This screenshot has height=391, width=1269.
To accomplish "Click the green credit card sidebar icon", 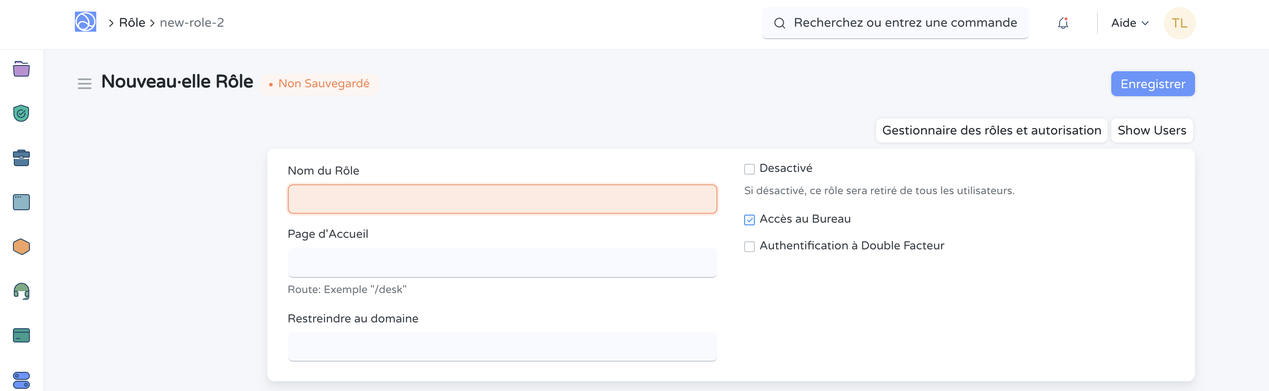I will [21, 335].
